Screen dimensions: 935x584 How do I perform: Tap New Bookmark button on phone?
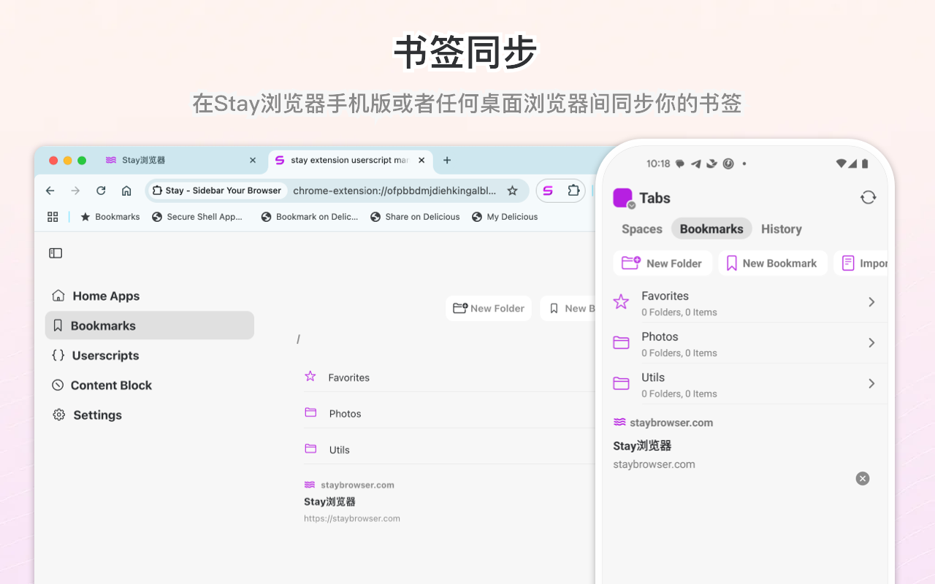[x=773, y=264]
